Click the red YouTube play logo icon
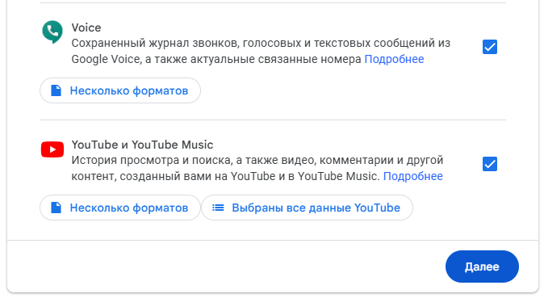The width and height of the screenshot is (544, 298). point(52,149)
